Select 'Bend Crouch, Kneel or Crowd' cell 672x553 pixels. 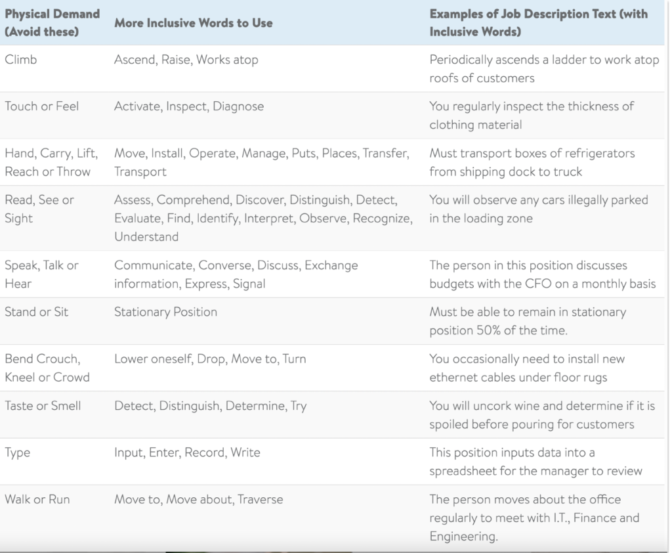[x=47, y=368]
